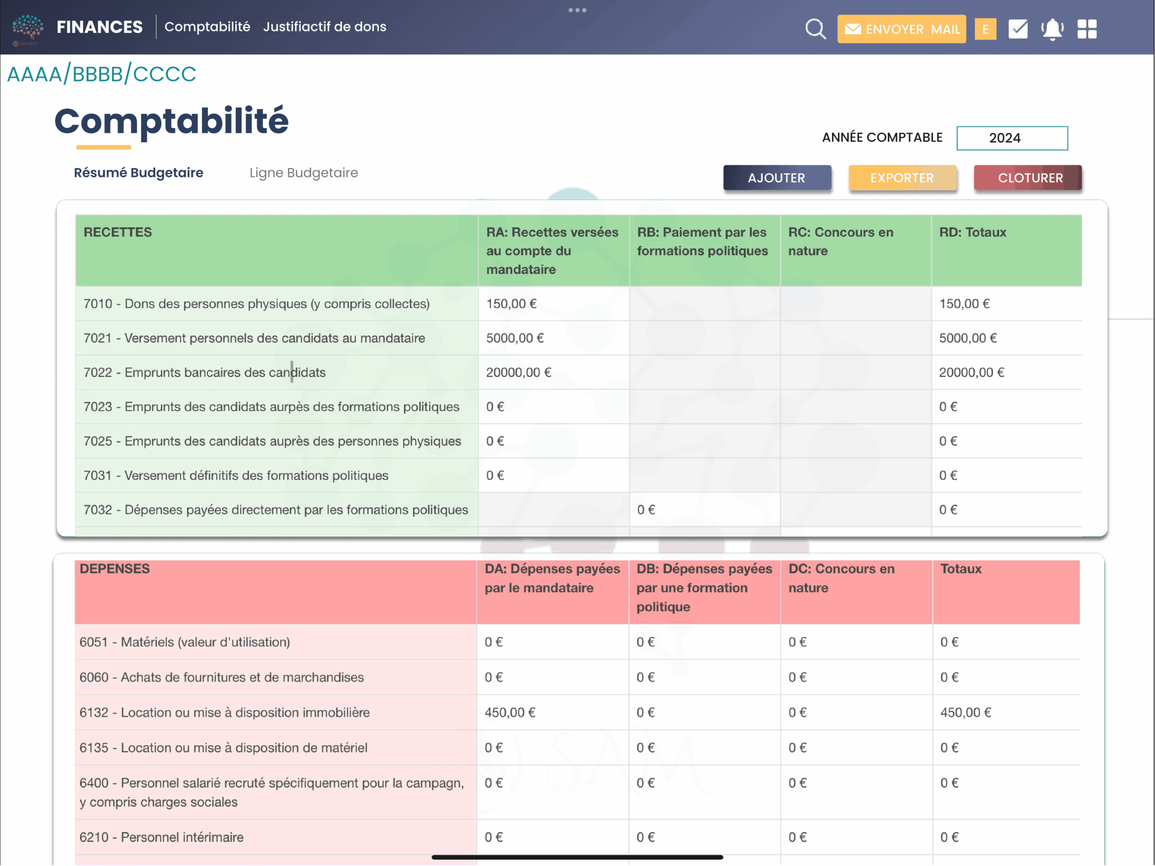Click the RA: Recettes versées header
This screenshot has height=866, width=1155.
[x=554, y=250]
